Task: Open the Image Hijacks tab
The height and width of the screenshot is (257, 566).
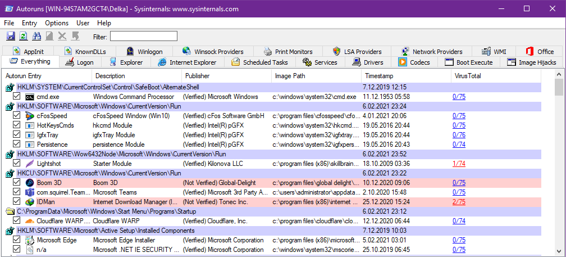Action: click(x=531, y=62)
